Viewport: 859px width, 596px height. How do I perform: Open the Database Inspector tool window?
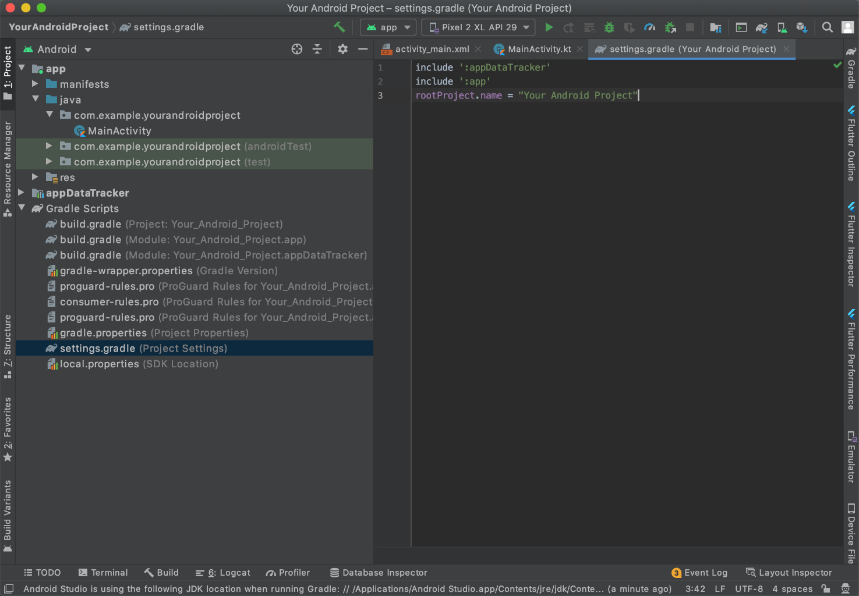pyautogui.click(x=379, y=573)
